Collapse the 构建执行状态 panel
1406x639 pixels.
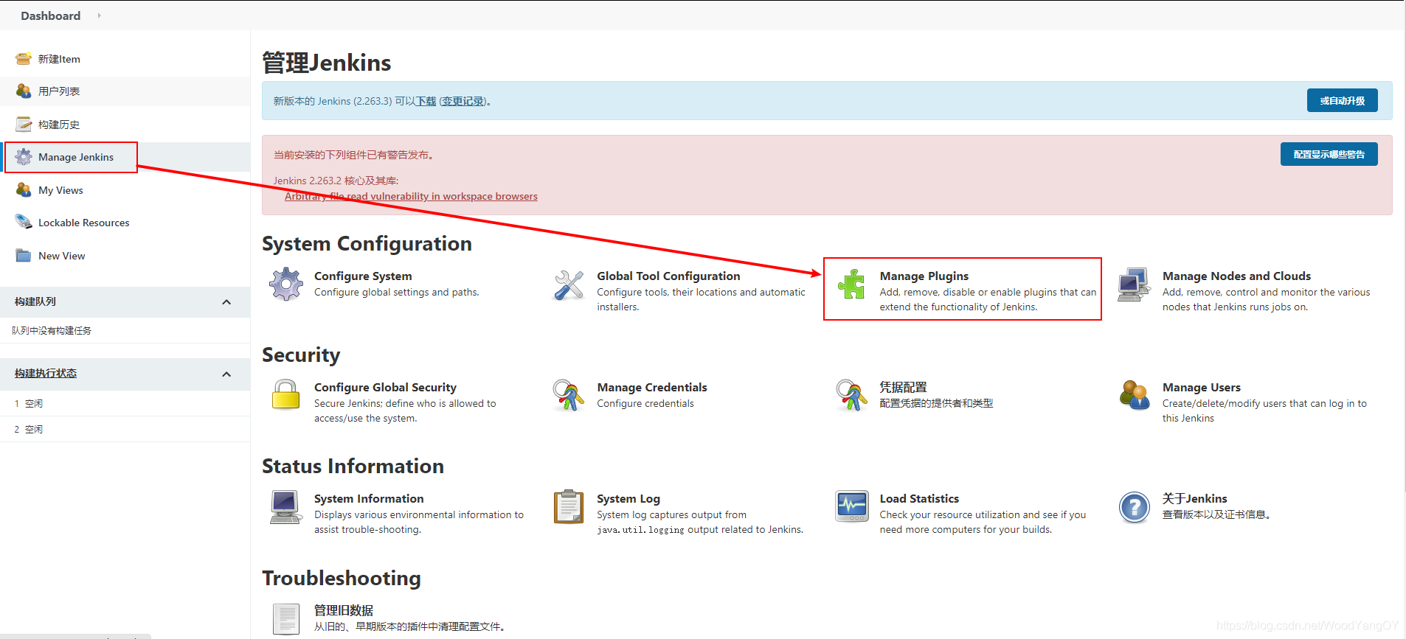click(226, 374)
